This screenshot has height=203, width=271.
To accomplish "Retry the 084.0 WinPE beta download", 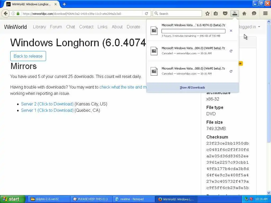I will [x=231, y=51].
